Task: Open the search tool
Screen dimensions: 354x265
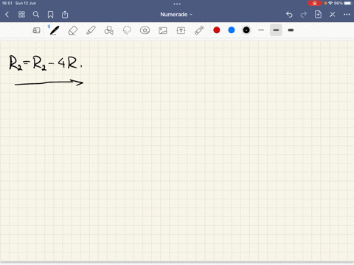Action: click(36, 15)
